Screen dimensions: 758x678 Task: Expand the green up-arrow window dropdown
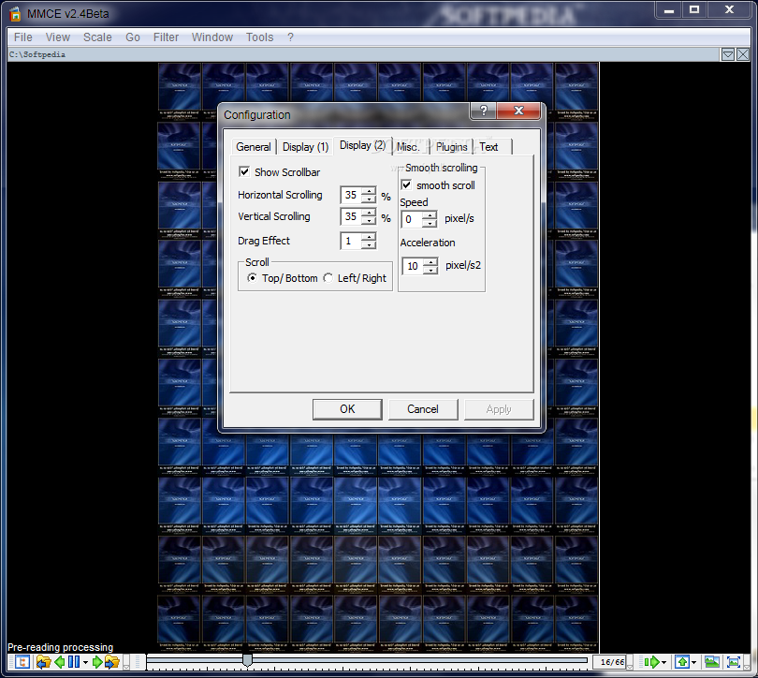coord(693,662)
